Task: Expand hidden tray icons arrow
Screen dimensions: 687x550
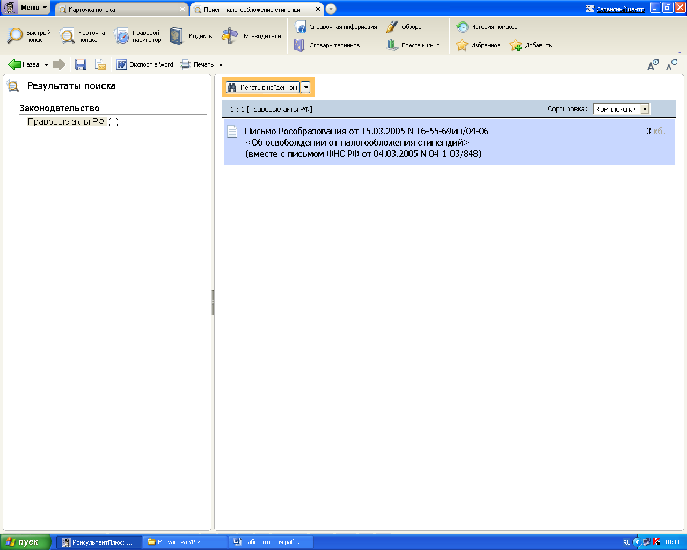Action: coord(637,542)
